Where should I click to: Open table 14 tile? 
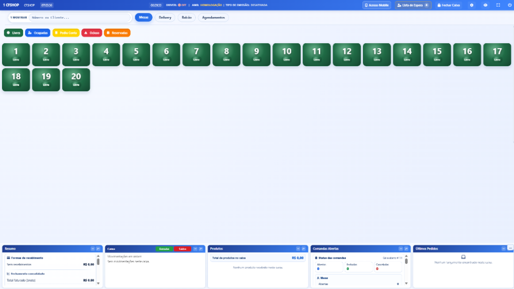[x=407, y=54]
